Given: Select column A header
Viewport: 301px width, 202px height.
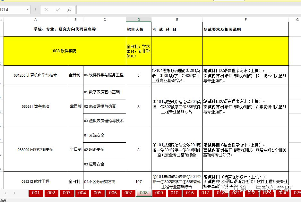Looking at the screenshot, I should [36, 20].
